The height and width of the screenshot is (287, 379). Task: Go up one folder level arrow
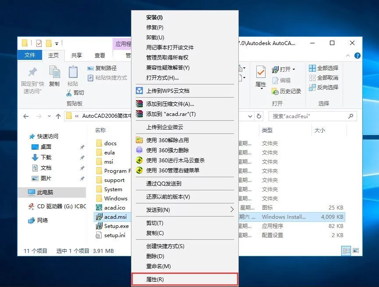coord(58,116)
